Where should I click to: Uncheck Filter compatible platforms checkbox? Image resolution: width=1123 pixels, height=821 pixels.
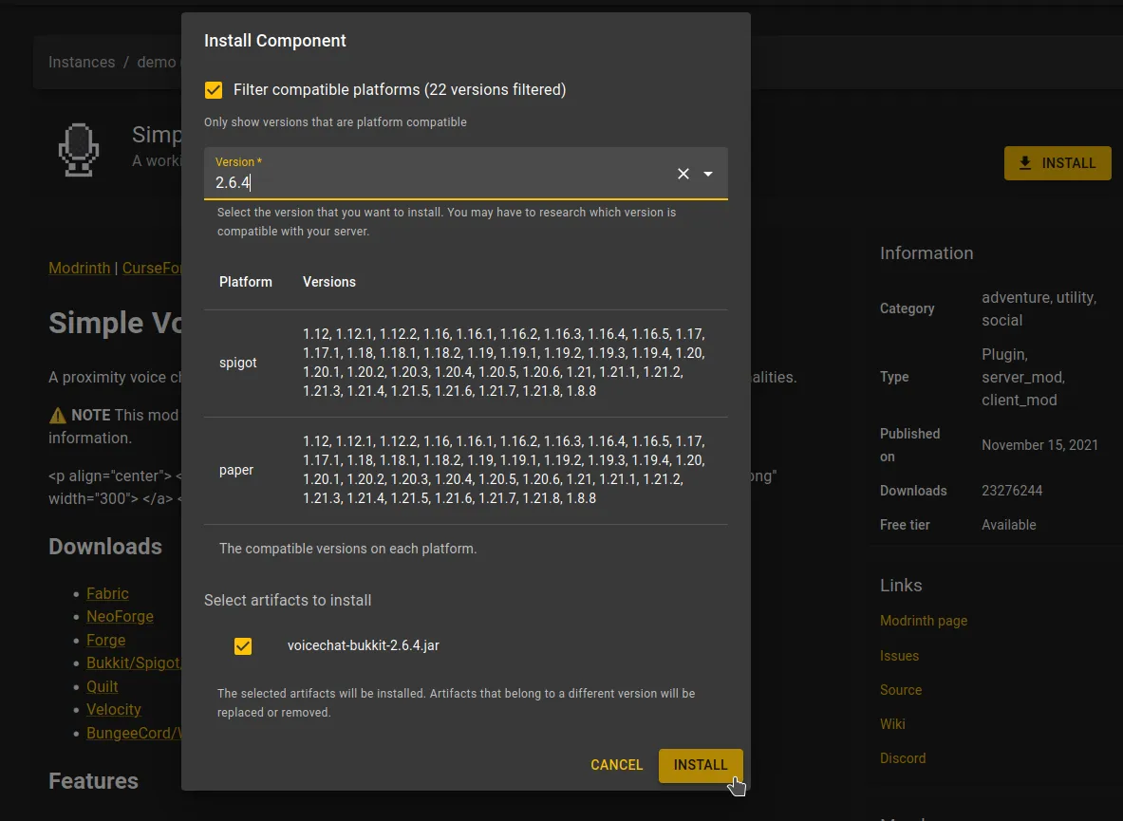point(214,90)
